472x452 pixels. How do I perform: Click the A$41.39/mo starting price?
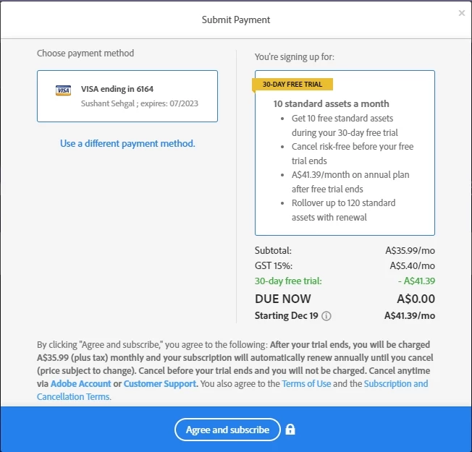click(410, 315)
